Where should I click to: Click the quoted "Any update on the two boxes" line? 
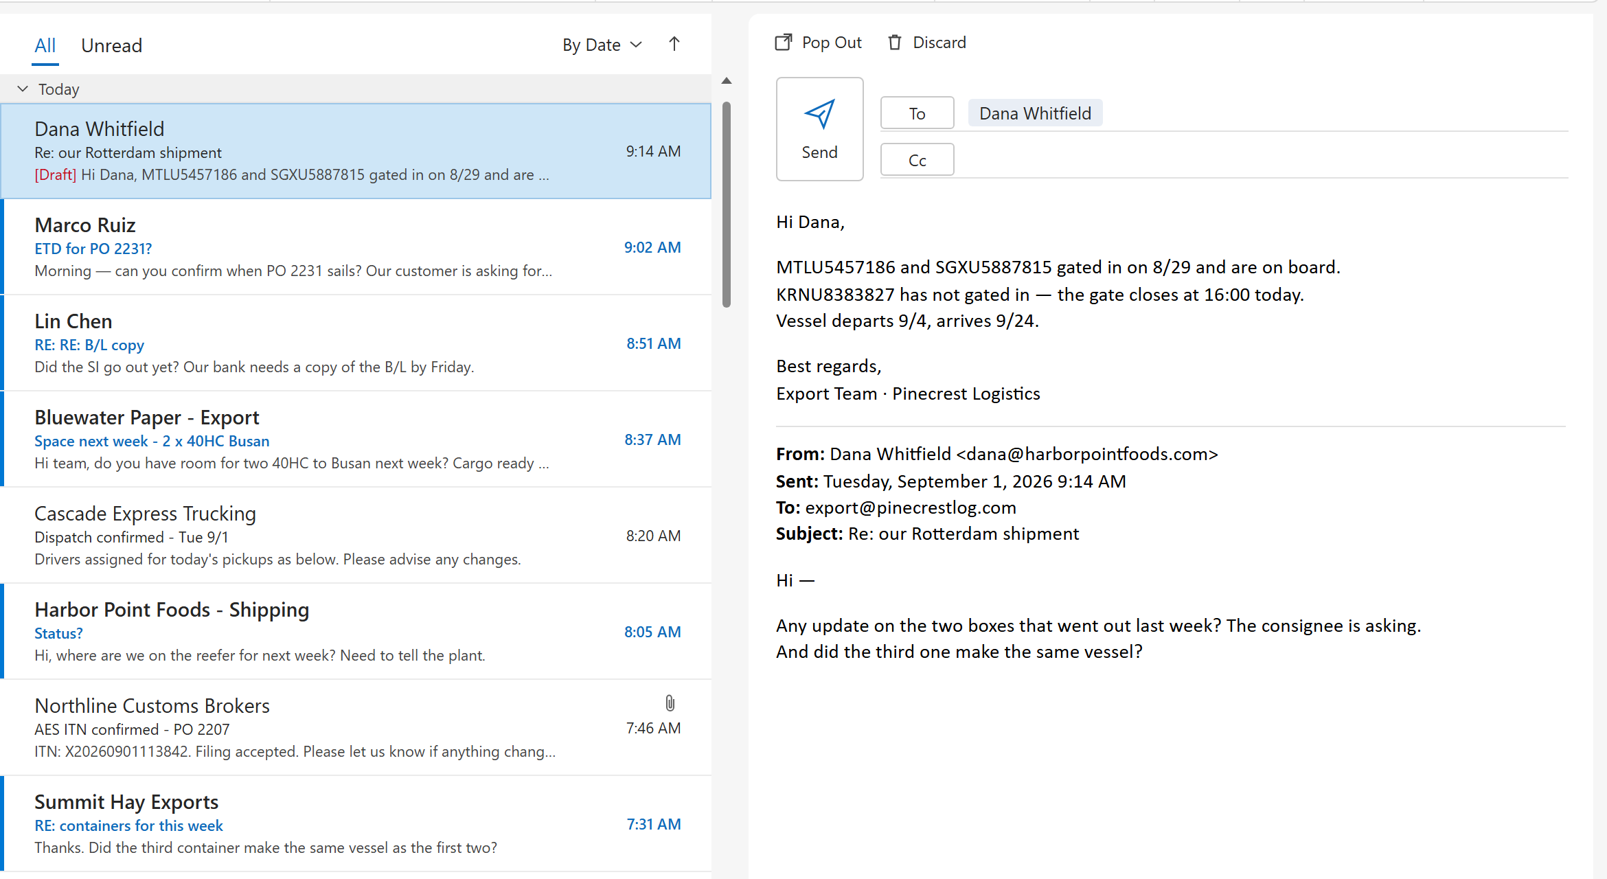(1099, 626)
